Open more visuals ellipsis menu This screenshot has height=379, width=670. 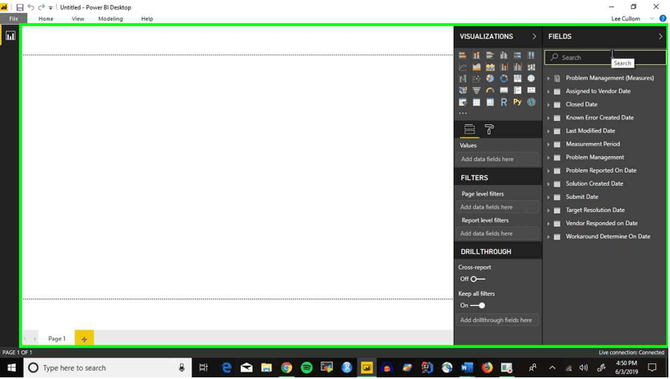coord(463,113)
